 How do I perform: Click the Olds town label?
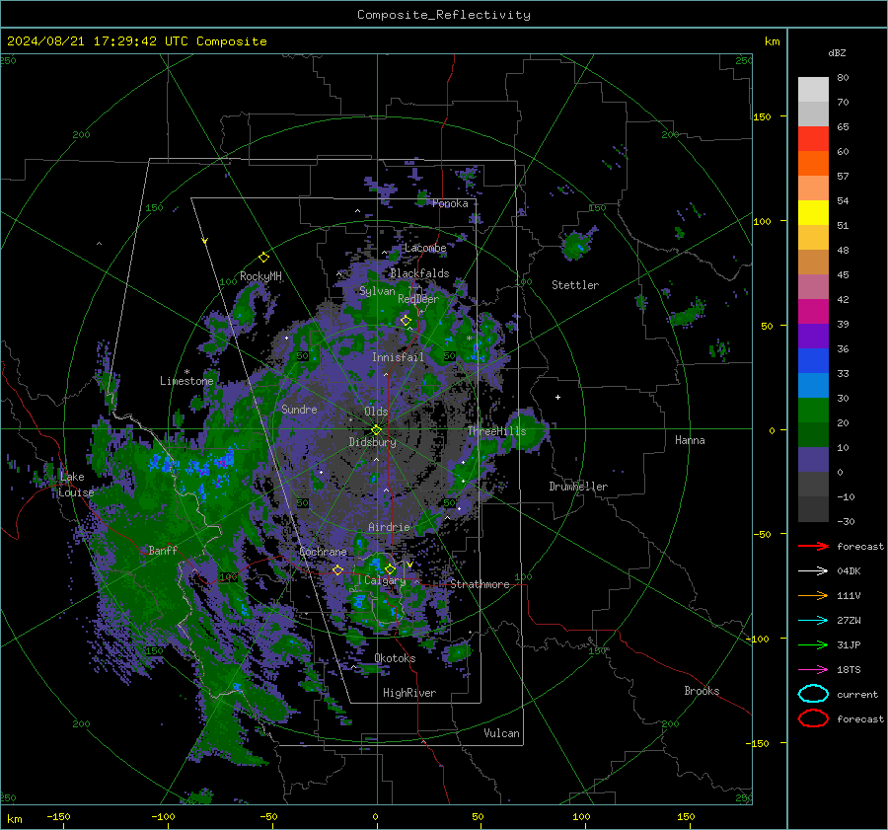point(376,412)
